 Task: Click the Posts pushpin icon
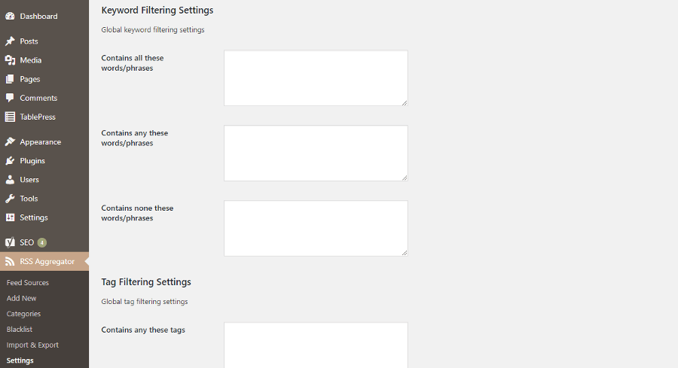[x=10, y=41]
